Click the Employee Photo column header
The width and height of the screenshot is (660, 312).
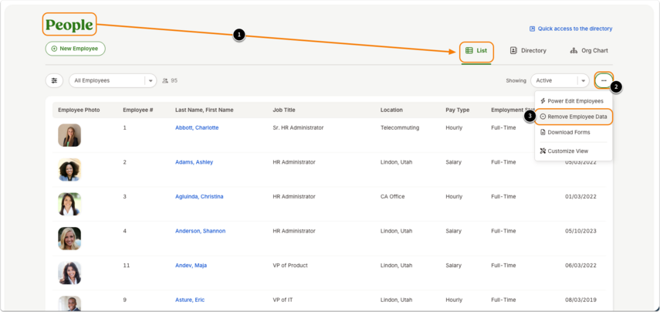tap(79, 110)
